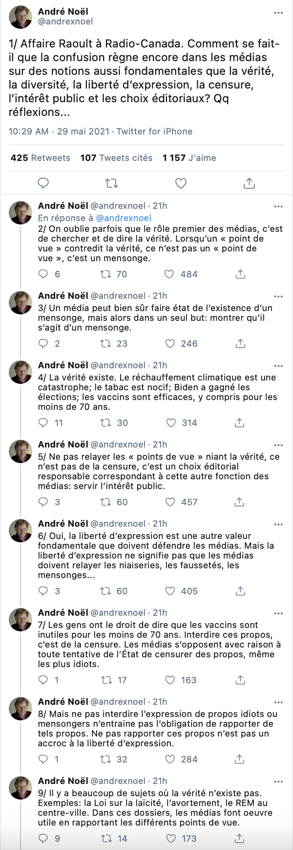The width and height of the screenshot is (293, 850).
Task: Retweet tweet 8/ showing 32 retweets
Action: pos(105,760)
